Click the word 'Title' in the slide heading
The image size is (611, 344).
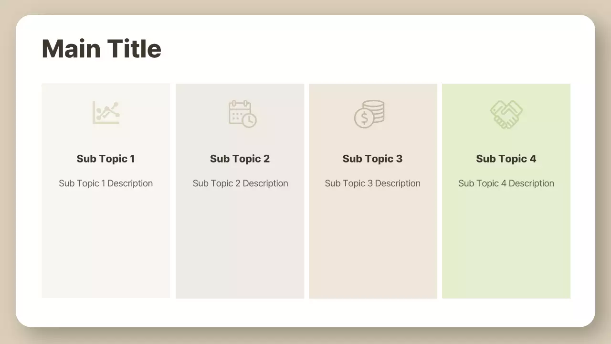coord(134,49)
